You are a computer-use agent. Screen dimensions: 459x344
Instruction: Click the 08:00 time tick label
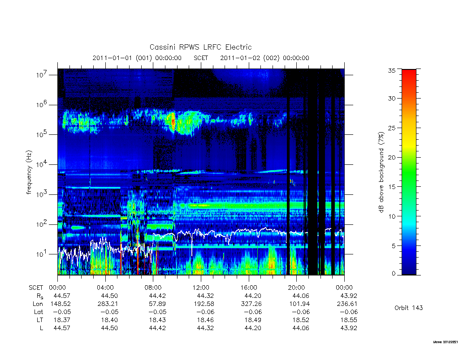[153, 288]
